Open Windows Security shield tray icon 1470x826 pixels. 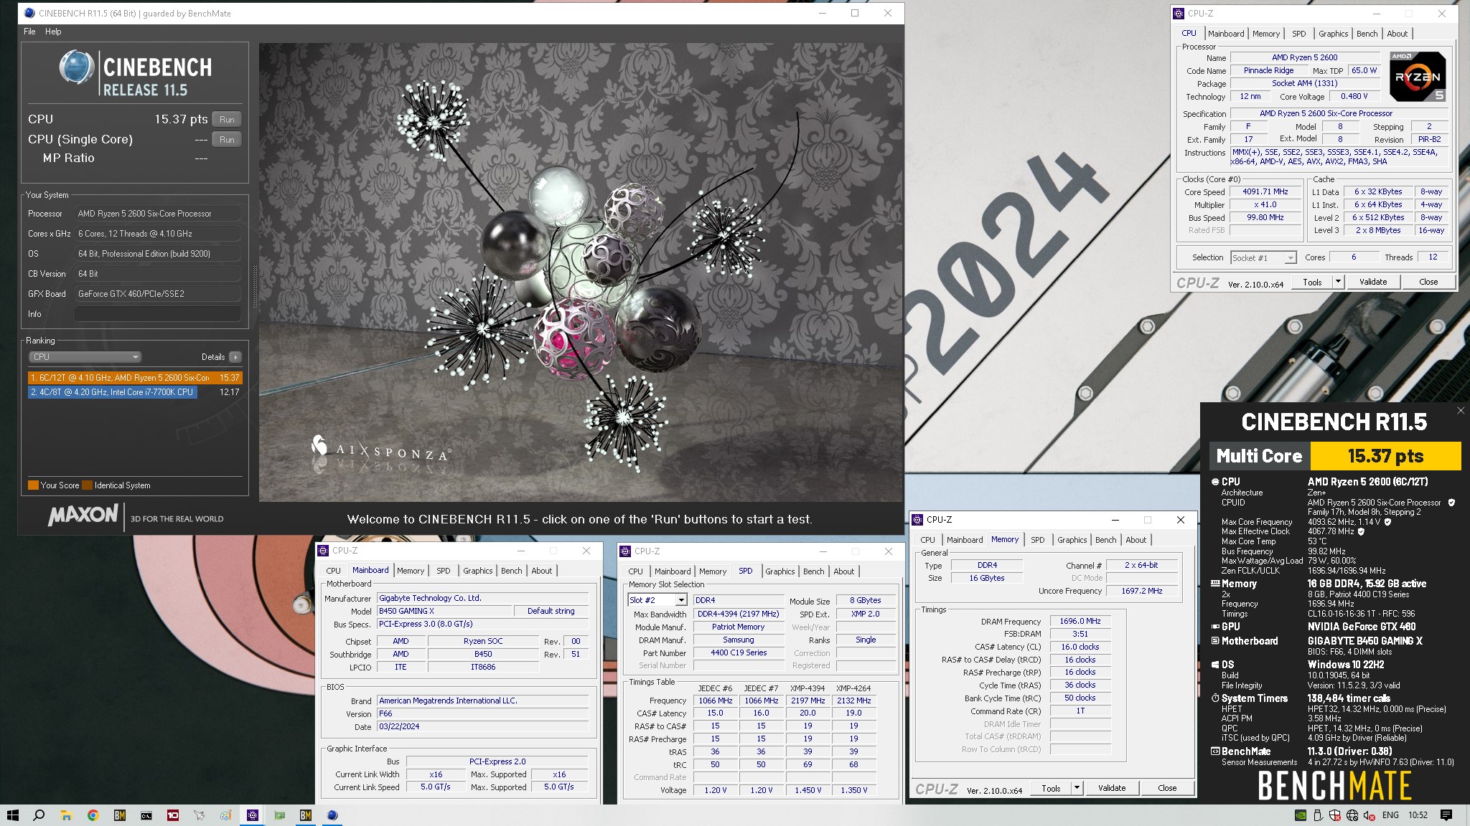click(1335, 815)
